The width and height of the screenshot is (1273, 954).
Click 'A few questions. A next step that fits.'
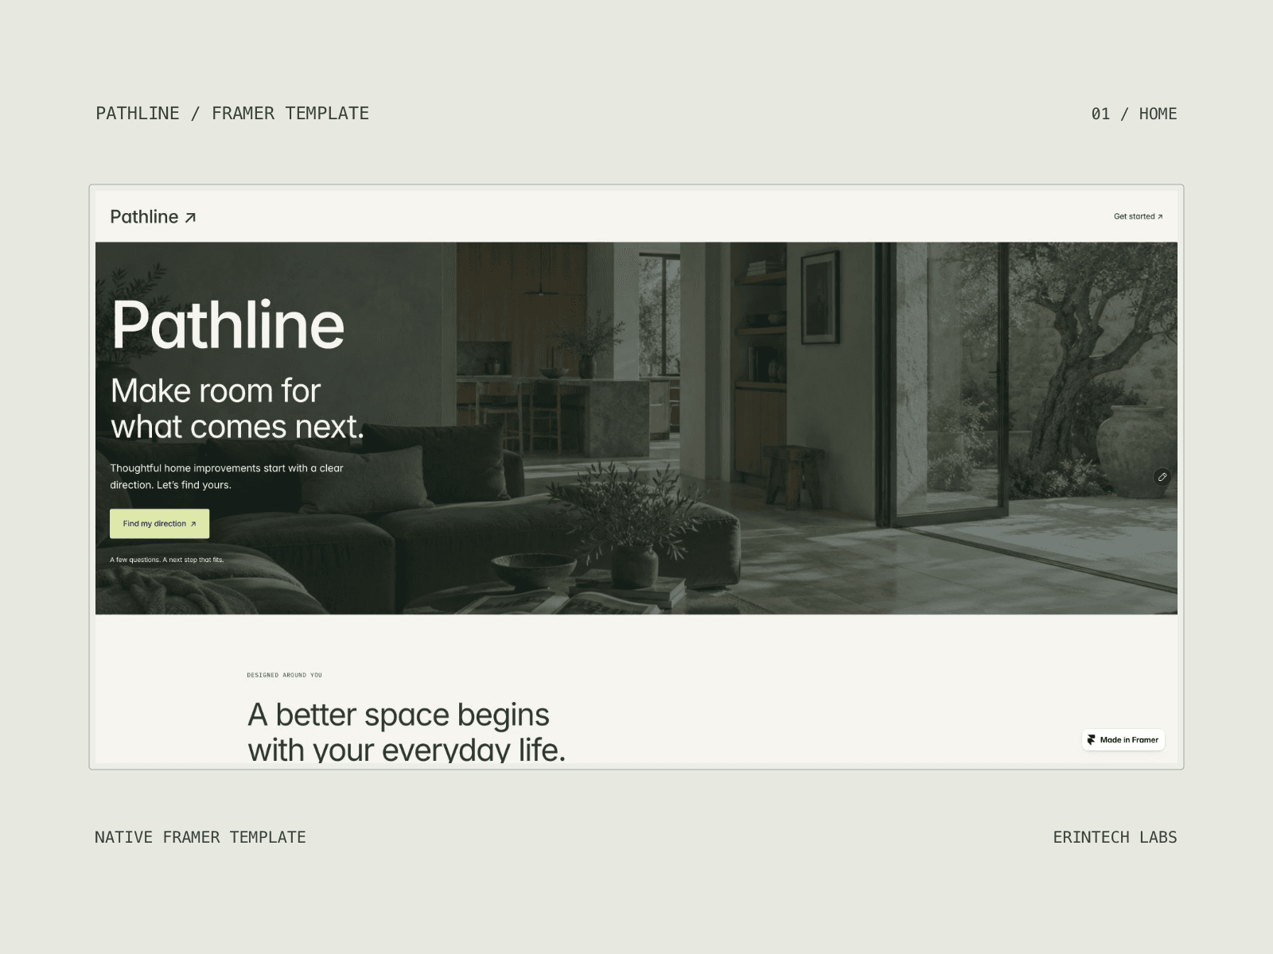click(x=167, y=560)
